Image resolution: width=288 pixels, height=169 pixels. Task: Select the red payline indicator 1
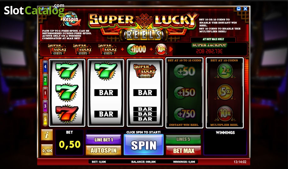pos(45,93)
